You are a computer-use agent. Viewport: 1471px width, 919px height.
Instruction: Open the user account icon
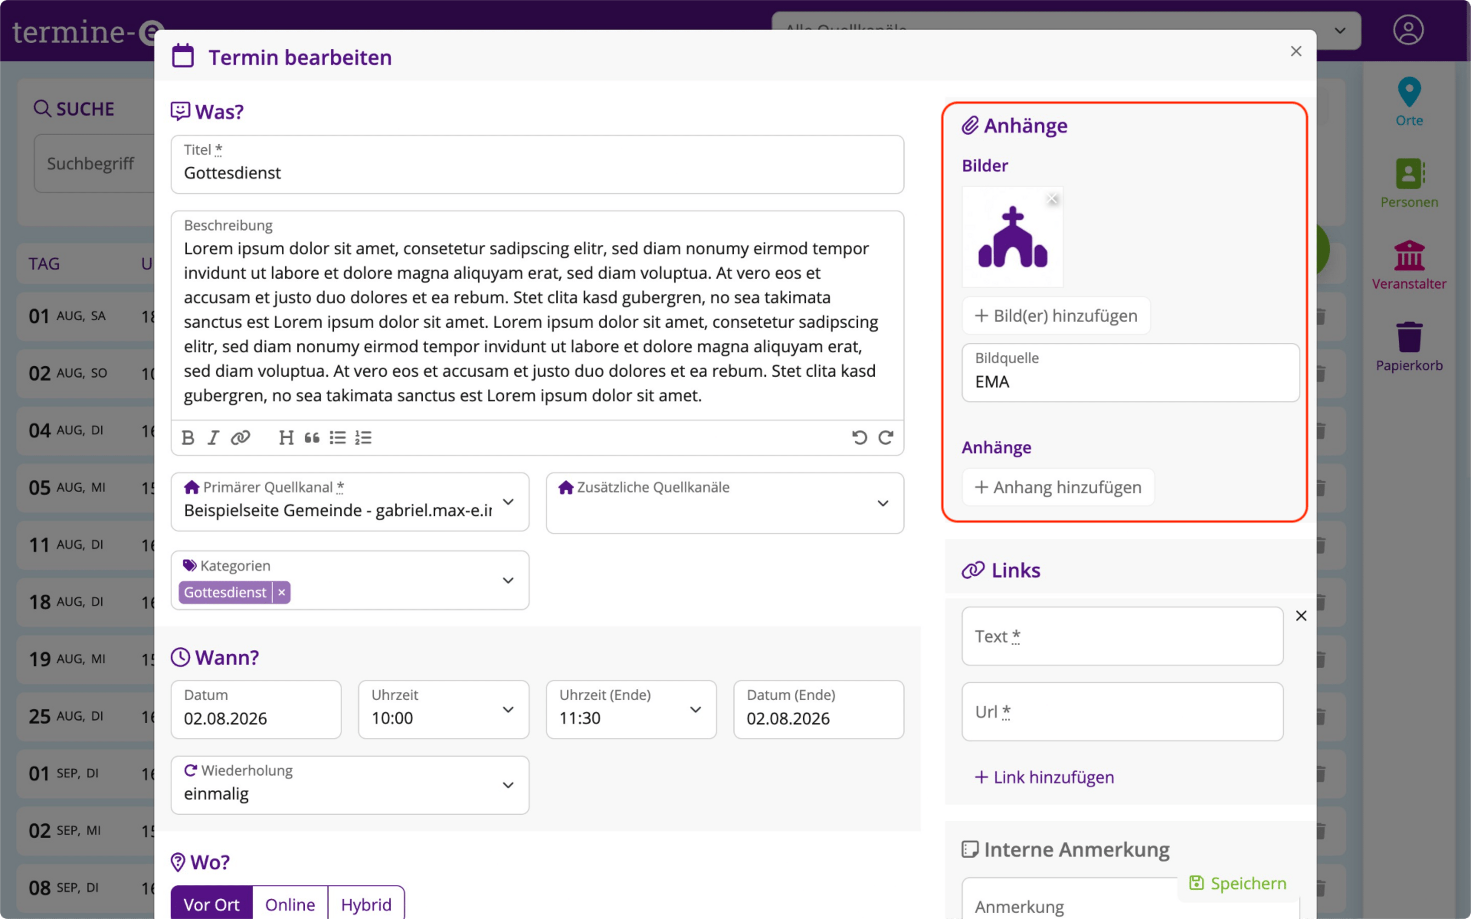(1408, 30)
